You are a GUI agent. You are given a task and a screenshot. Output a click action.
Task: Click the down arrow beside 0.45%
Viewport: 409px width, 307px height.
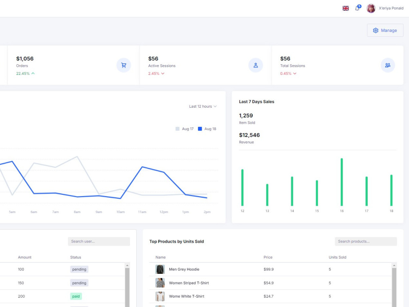coord(295,74)
